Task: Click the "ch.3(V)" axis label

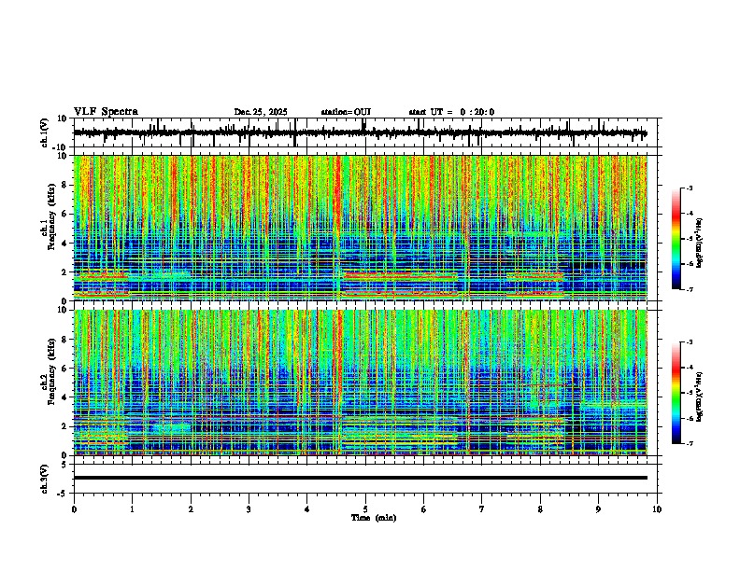Action: click(45, 479)
